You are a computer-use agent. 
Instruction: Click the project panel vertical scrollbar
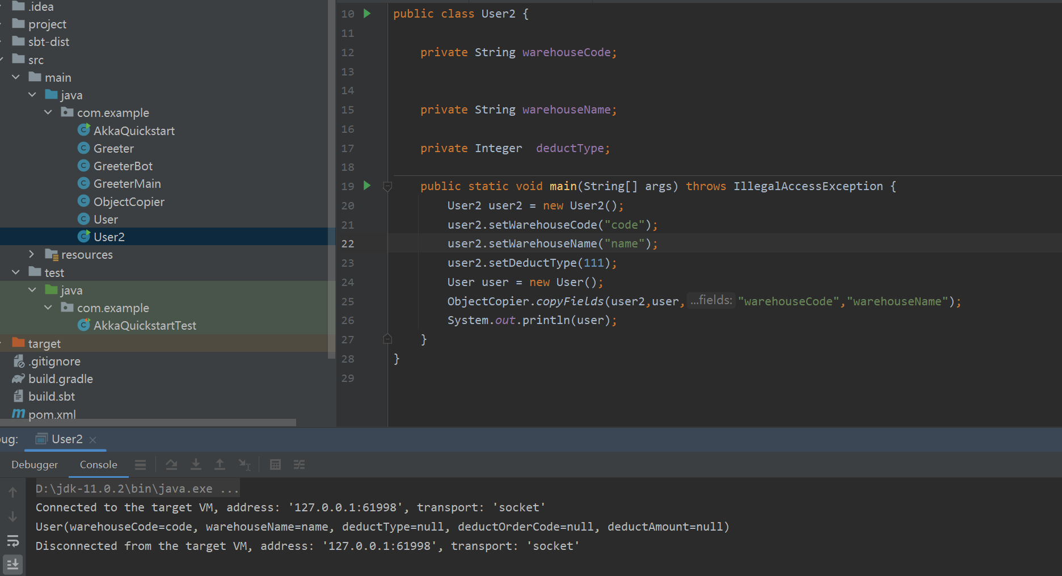coord(331,179)
